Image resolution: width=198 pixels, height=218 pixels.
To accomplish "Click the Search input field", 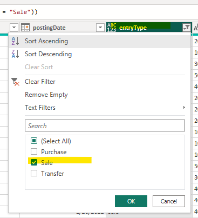I will [105, 125].
